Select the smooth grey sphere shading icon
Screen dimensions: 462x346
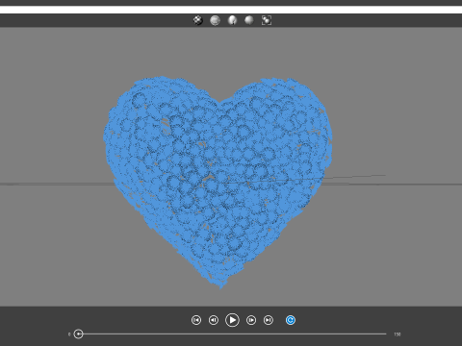pos(249,20)
